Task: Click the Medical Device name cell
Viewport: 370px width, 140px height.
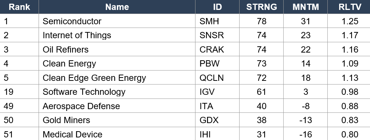Action: 117,134
